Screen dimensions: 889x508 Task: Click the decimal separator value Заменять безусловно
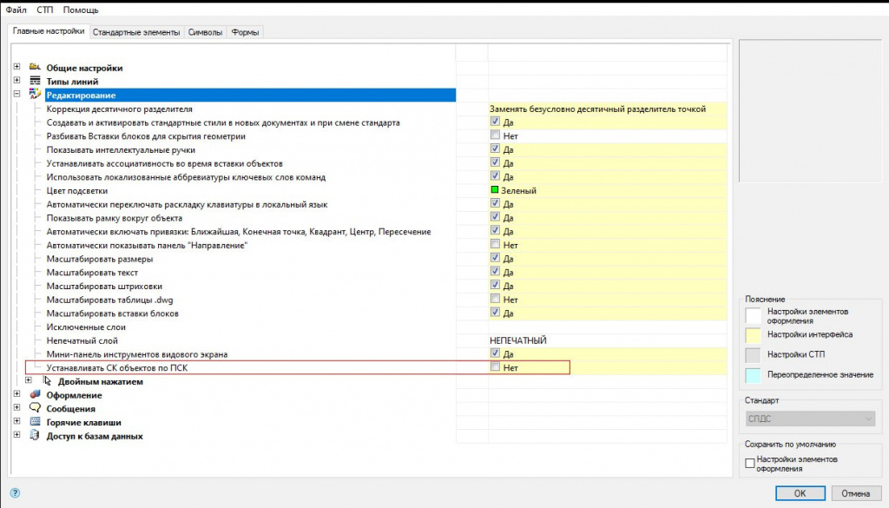(x=597, y=109)
